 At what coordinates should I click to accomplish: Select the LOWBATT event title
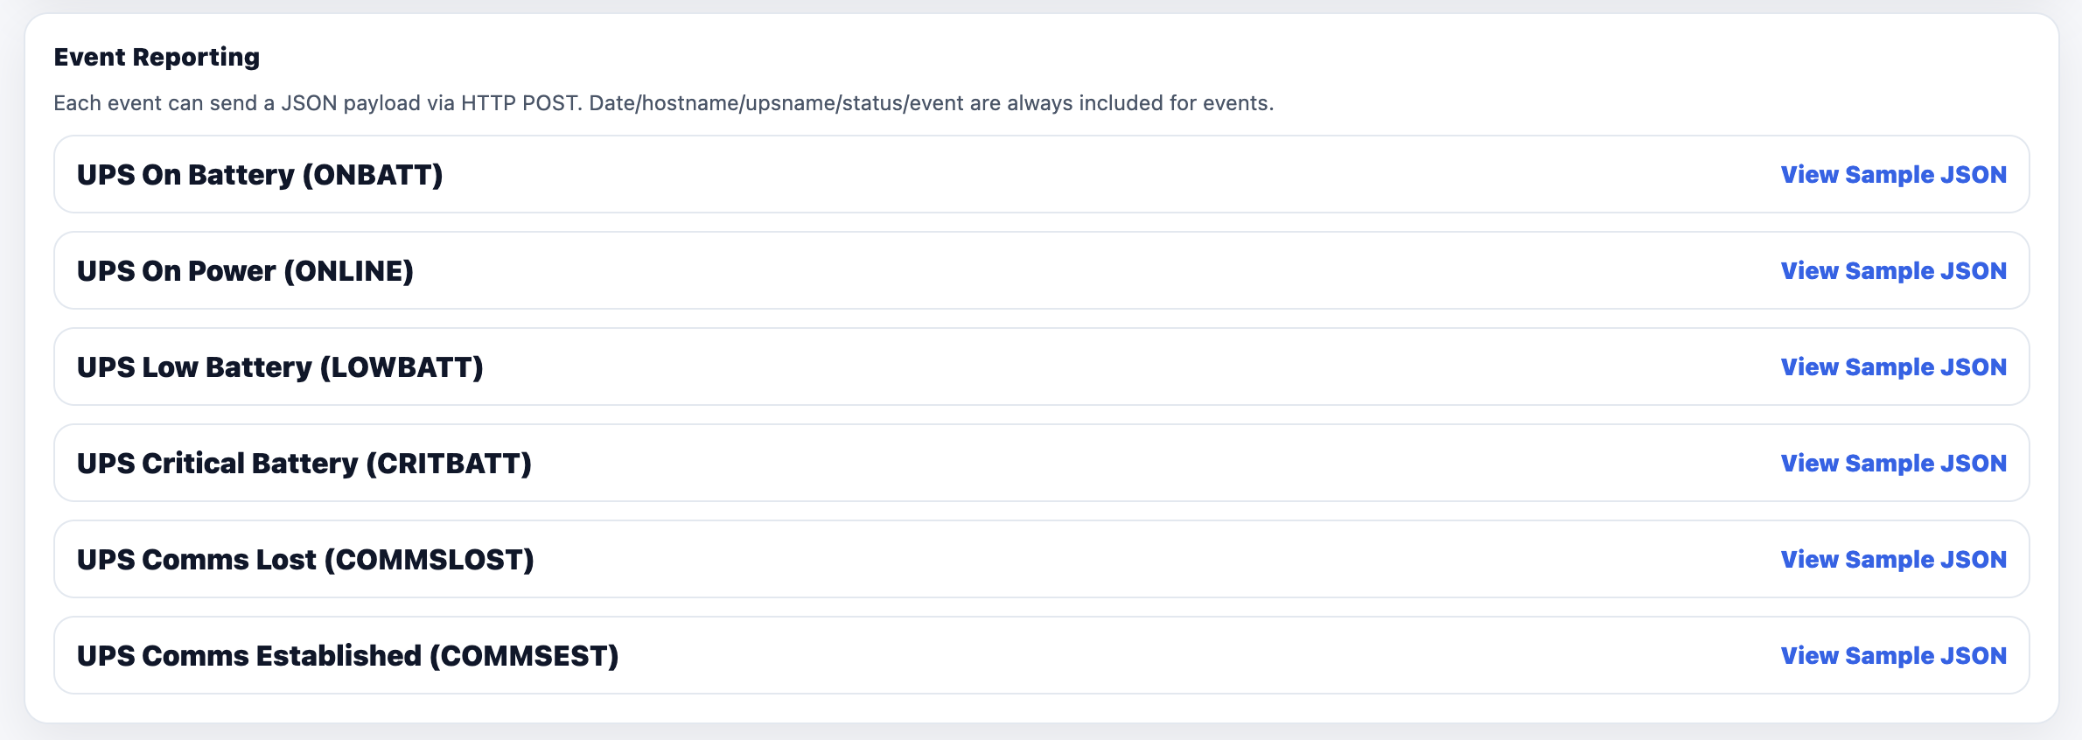click(x=280, y=367)
